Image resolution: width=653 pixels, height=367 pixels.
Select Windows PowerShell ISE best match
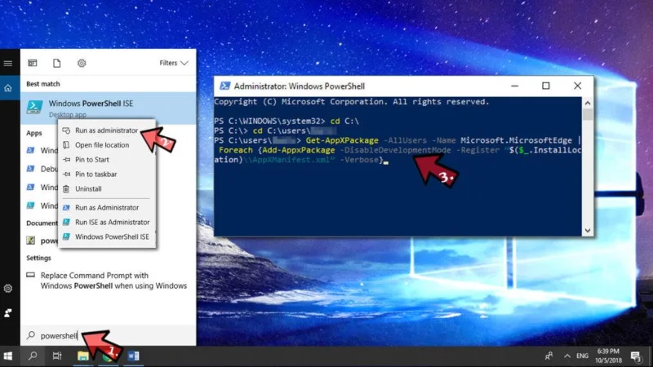coord(109,108)
